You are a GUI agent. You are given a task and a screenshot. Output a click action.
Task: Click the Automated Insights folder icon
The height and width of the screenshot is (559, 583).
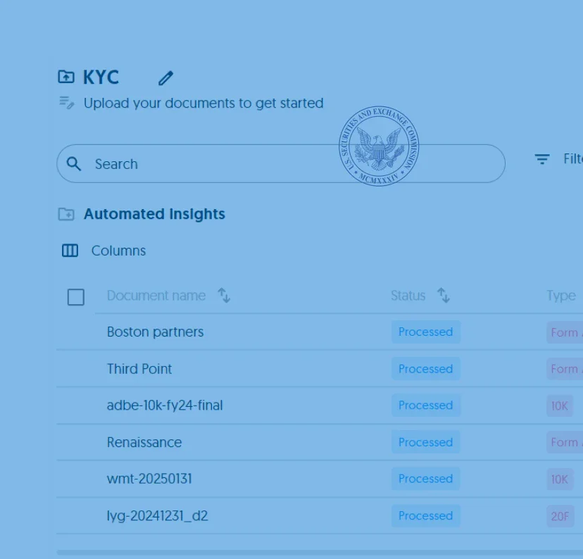tap(68, 213)
